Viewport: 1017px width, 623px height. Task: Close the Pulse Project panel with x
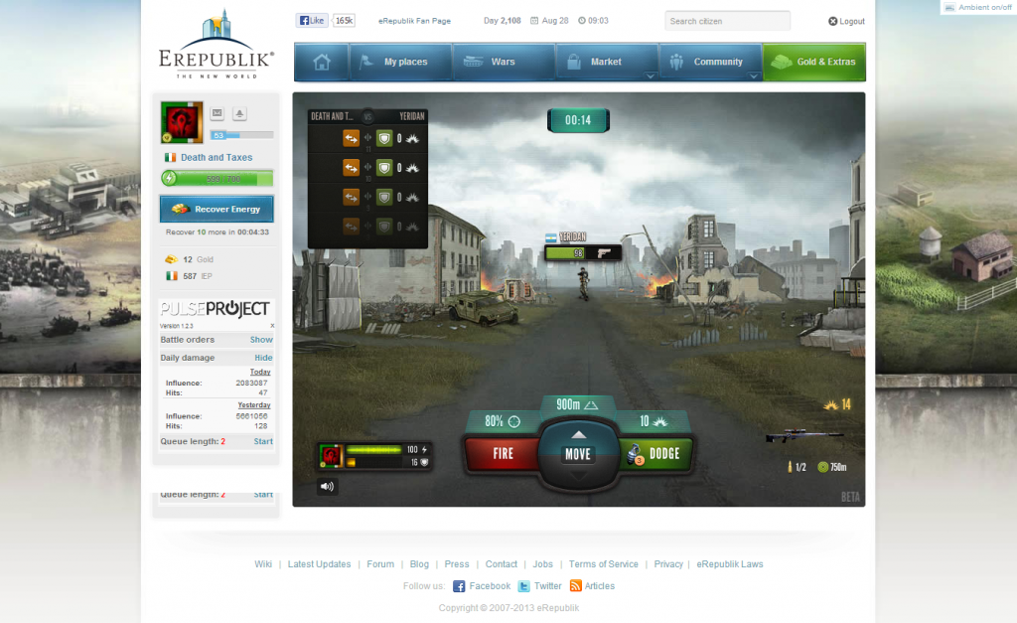coord(272,326)
